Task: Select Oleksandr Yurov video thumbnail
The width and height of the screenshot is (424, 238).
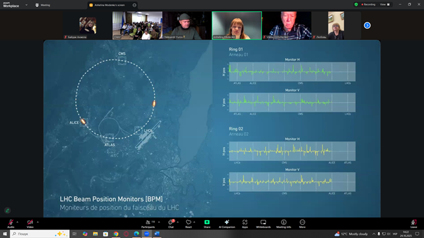Action: 187,26
